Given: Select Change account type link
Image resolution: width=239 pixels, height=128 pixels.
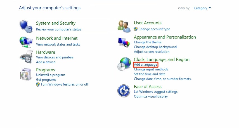Looking at the screenshot, I should 154,29.
